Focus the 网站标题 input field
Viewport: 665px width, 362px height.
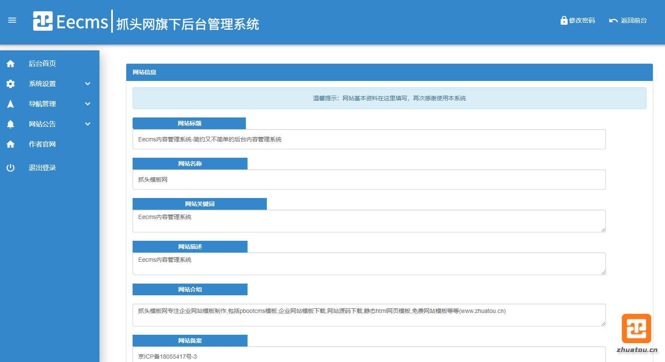pyautogui.click(x=369, y=139)
